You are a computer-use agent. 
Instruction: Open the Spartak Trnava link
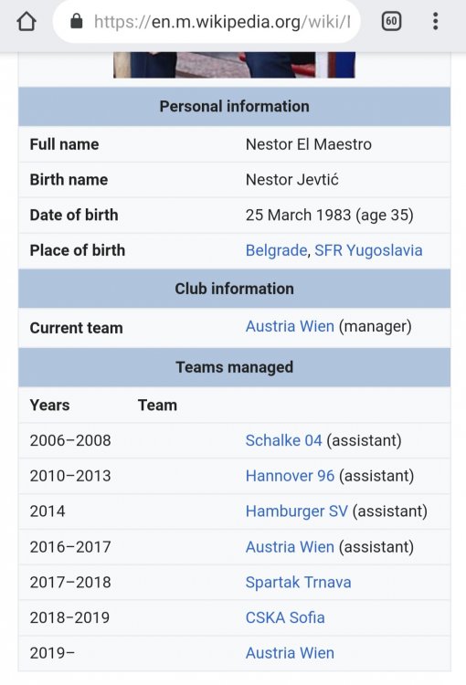[298, 583]
